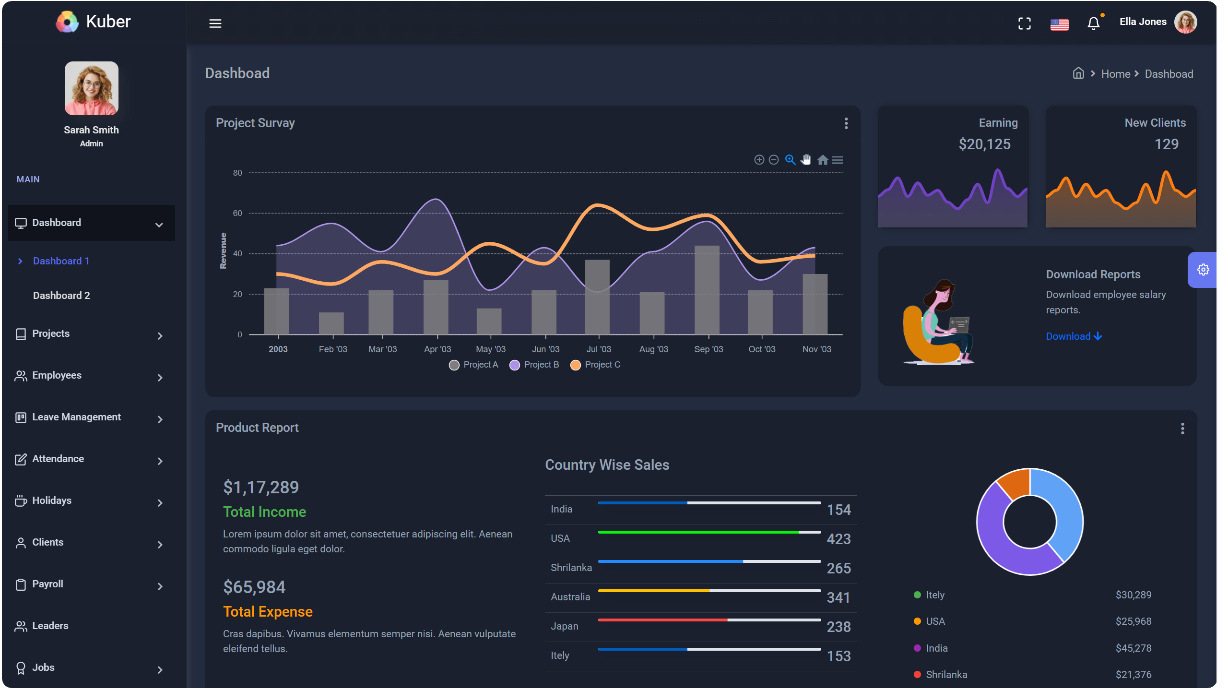This screenshot has height=691, width=1228.
Task: Click the hamburger sidebar toggle icon
Action: [x=215, y=23]
